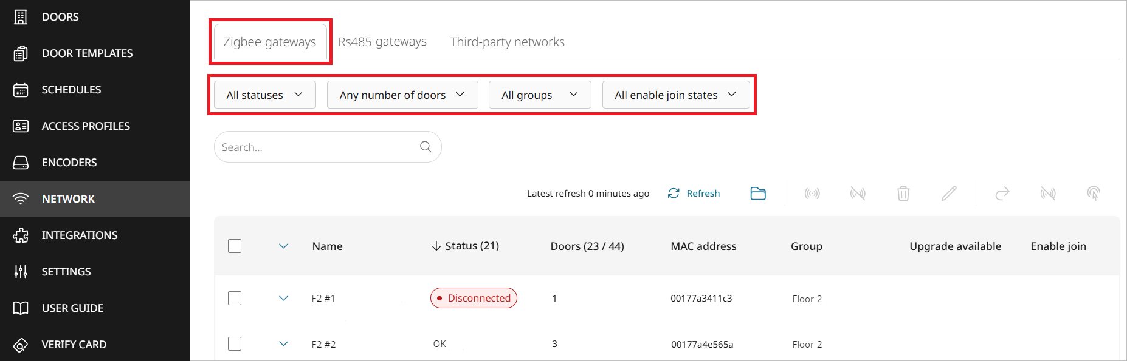Open Encoders from the sidebar
This screenshot has height=361, width=1127.
pyautogui.click(x=69, y=163)
